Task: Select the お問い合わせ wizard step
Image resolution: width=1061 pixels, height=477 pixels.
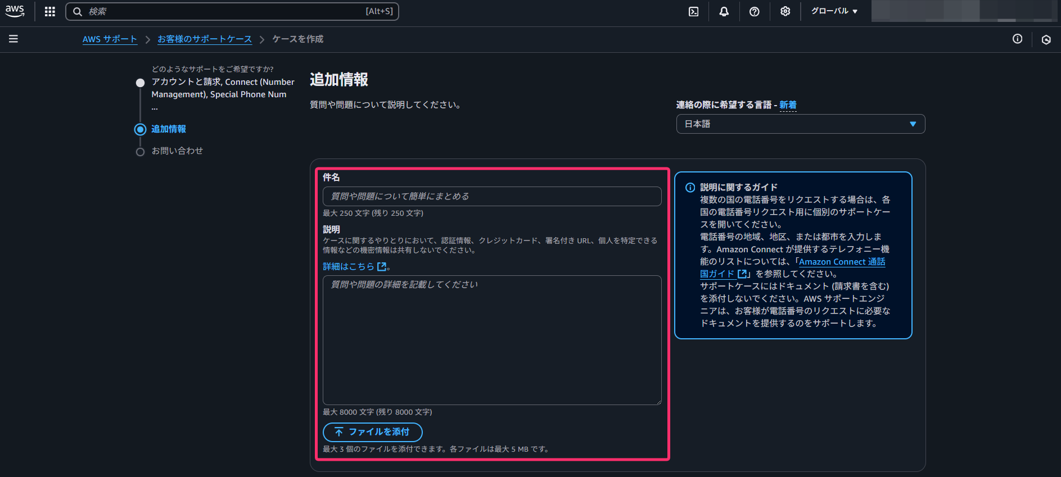Action: tap(177, 151)
